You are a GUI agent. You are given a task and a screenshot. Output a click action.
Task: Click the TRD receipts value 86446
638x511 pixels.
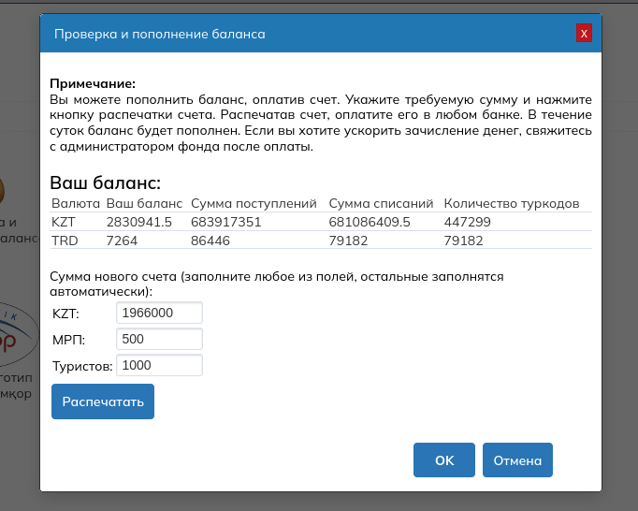210,241
